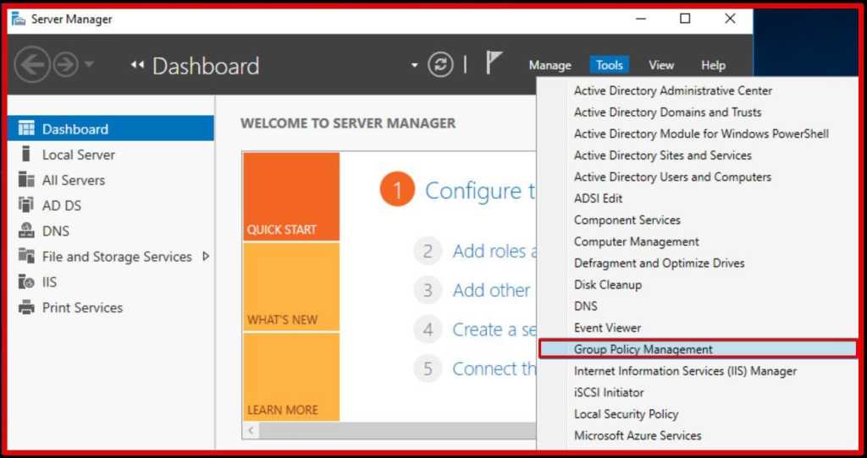This screenshot has height=458, width=867.
Task: Open Event Viewer from Tools menu
Action: 607,328
